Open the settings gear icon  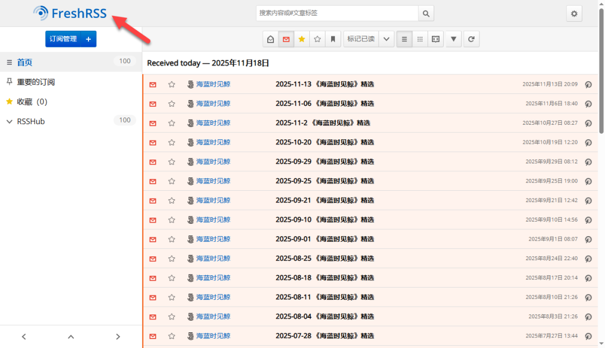[x=574, y=13]
